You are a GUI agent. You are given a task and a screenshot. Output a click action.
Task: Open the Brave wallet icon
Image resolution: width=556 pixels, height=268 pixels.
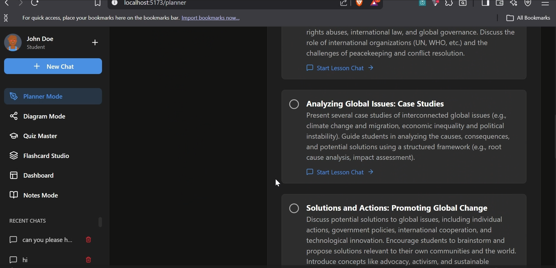(500, 4)
